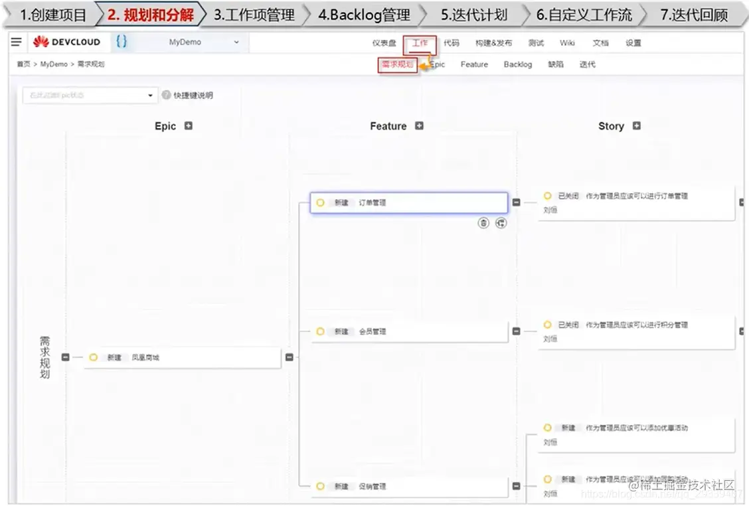
Task: Click the blue {} code icon in header
Action: tap(121, 42)
